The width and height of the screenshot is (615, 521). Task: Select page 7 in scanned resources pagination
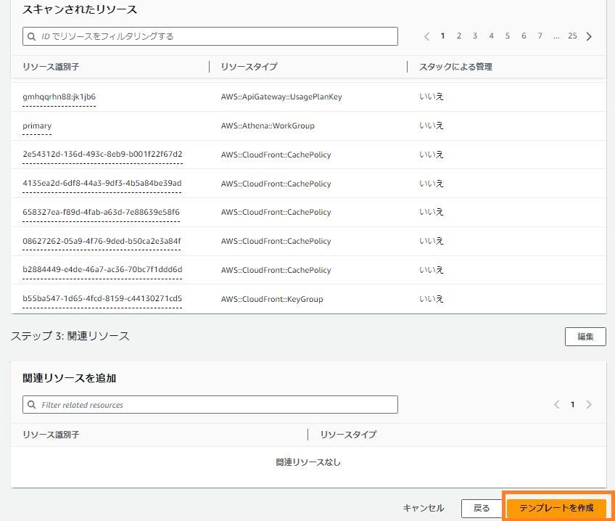tap(540, 36)
